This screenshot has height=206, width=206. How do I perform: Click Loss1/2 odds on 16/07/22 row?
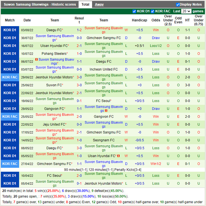pyautogui.click(x=156, y=46)
